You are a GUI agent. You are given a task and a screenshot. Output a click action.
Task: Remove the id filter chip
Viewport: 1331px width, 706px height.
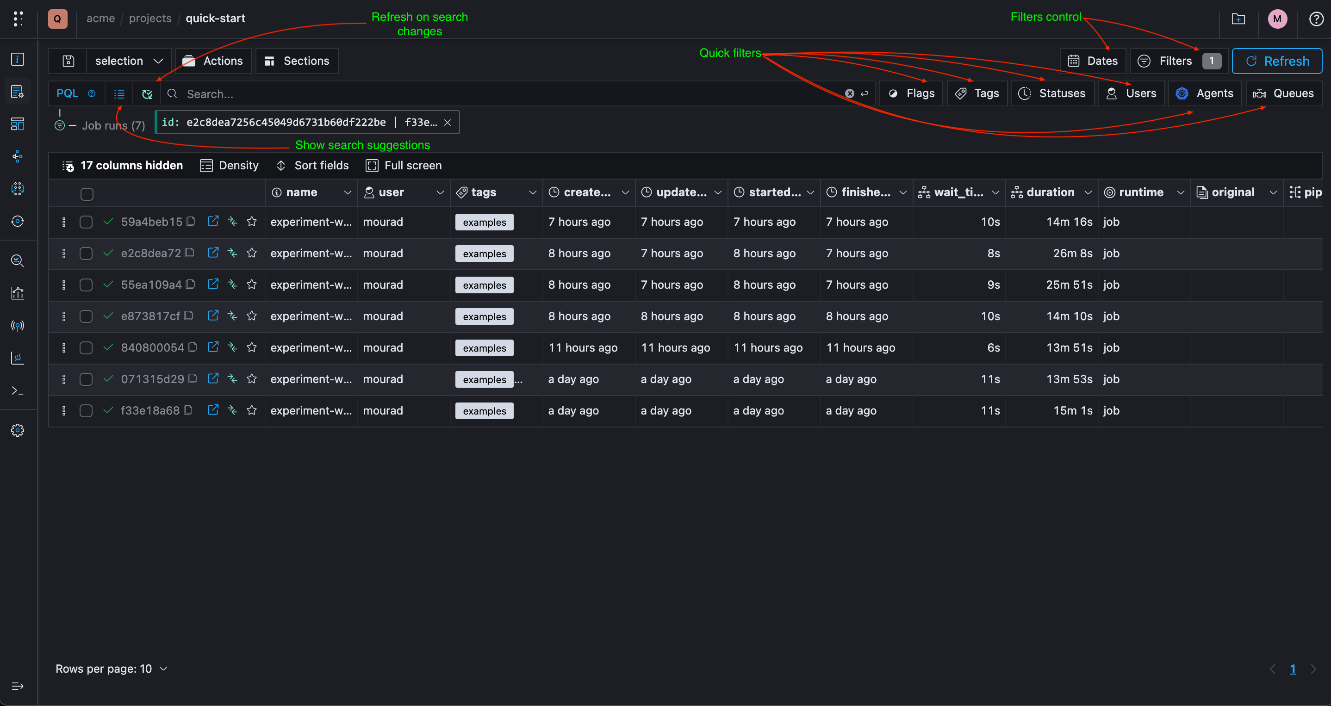[448, 123]
